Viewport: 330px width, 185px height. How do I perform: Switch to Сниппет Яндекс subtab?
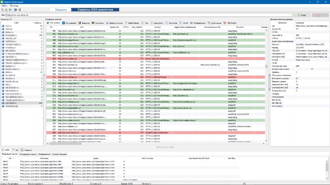point(59,154)
